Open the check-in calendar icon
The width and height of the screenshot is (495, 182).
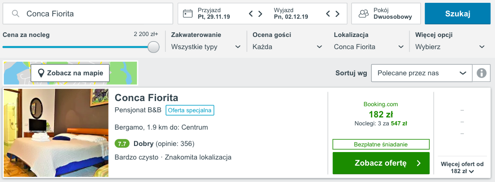(188, 14)
